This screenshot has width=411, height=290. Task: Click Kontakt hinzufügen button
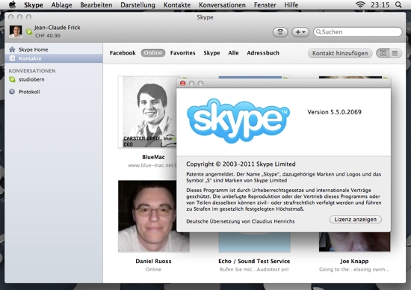340,53
